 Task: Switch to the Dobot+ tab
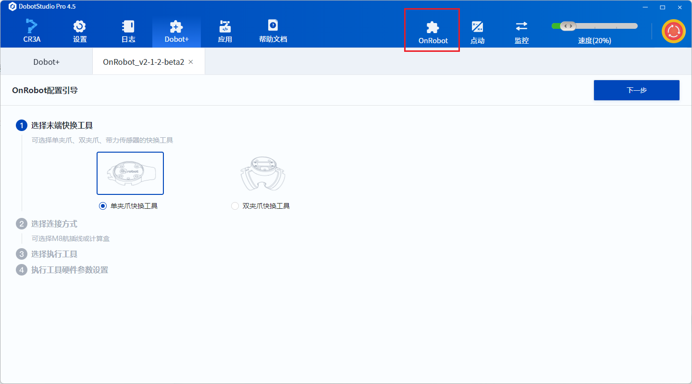(x=47, y=62)
